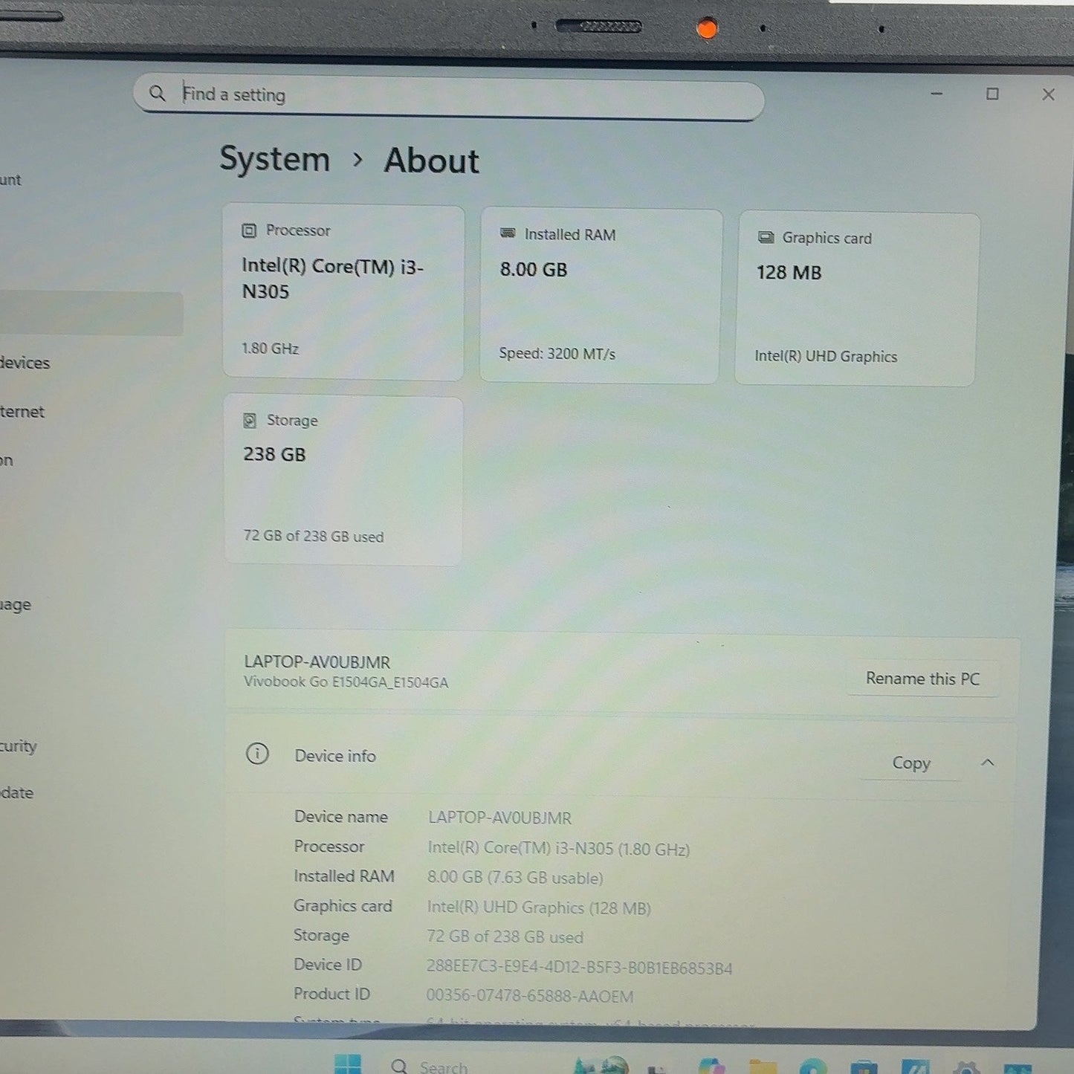Image resolution: width=1074 pixels, height=1074 pixels.
Task: Go back to System via the breadcrumb
Action: (x=274, y=159)
